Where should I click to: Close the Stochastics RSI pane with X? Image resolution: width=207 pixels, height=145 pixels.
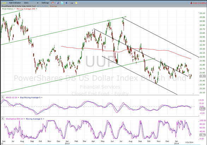[2, 118]
